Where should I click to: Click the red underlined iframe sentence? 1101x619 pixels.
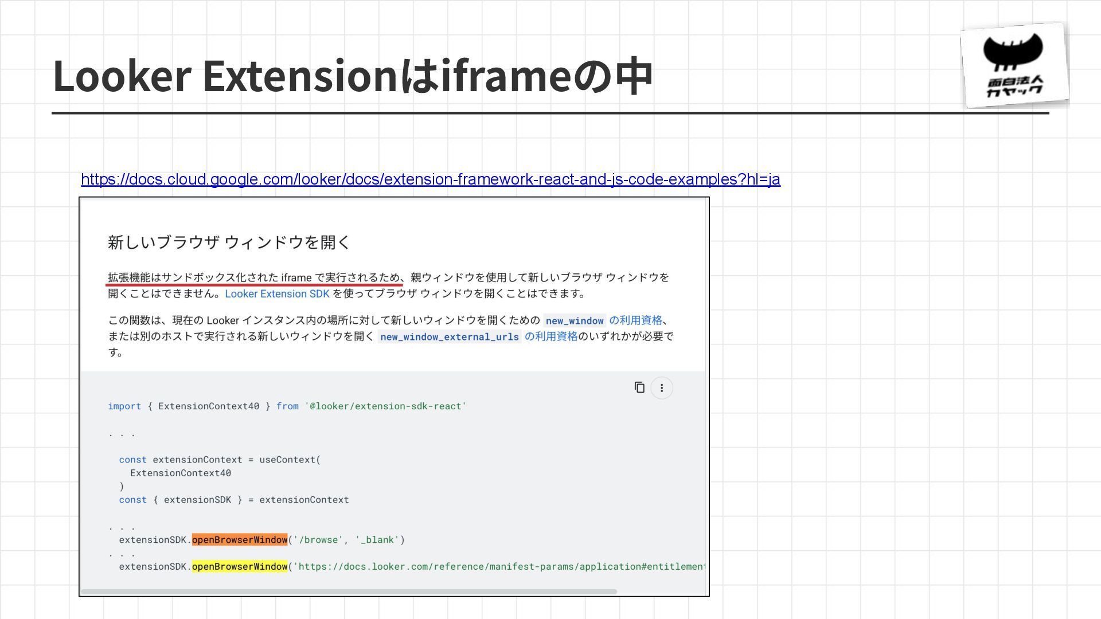point(255,278)
